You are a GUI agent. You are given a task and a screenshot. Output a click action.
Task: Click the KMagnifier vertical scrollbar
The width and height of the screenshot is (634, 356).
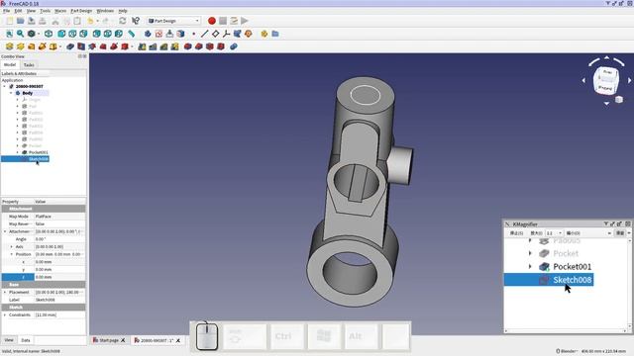pyautogui.click(x=630, y=284)
